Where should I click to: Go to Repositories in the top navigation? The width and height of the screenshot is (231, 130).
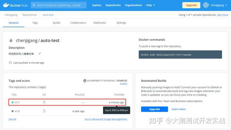[x=113, y=5]
